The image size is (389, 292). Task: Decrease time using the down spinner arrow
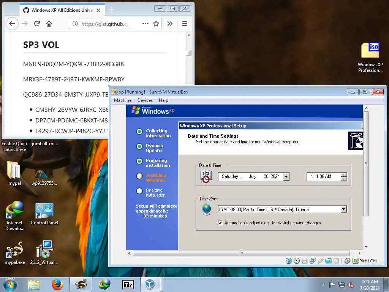[344, 179]
